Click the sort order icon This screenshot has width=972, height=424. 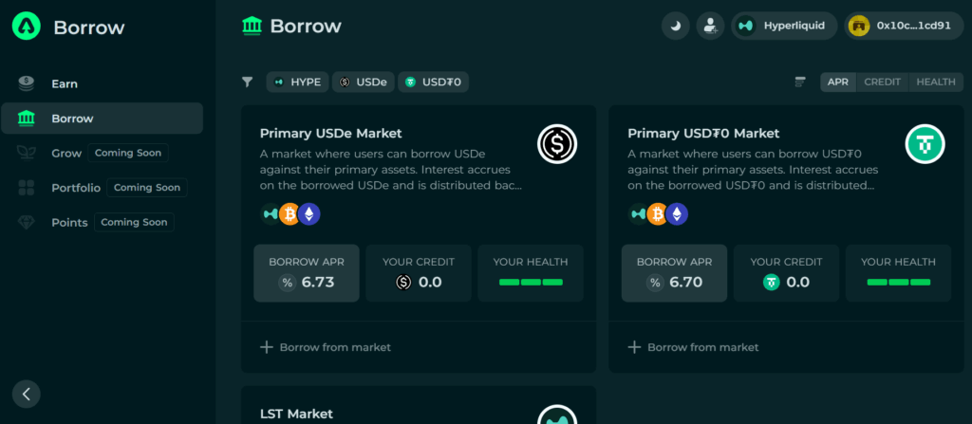800,82
